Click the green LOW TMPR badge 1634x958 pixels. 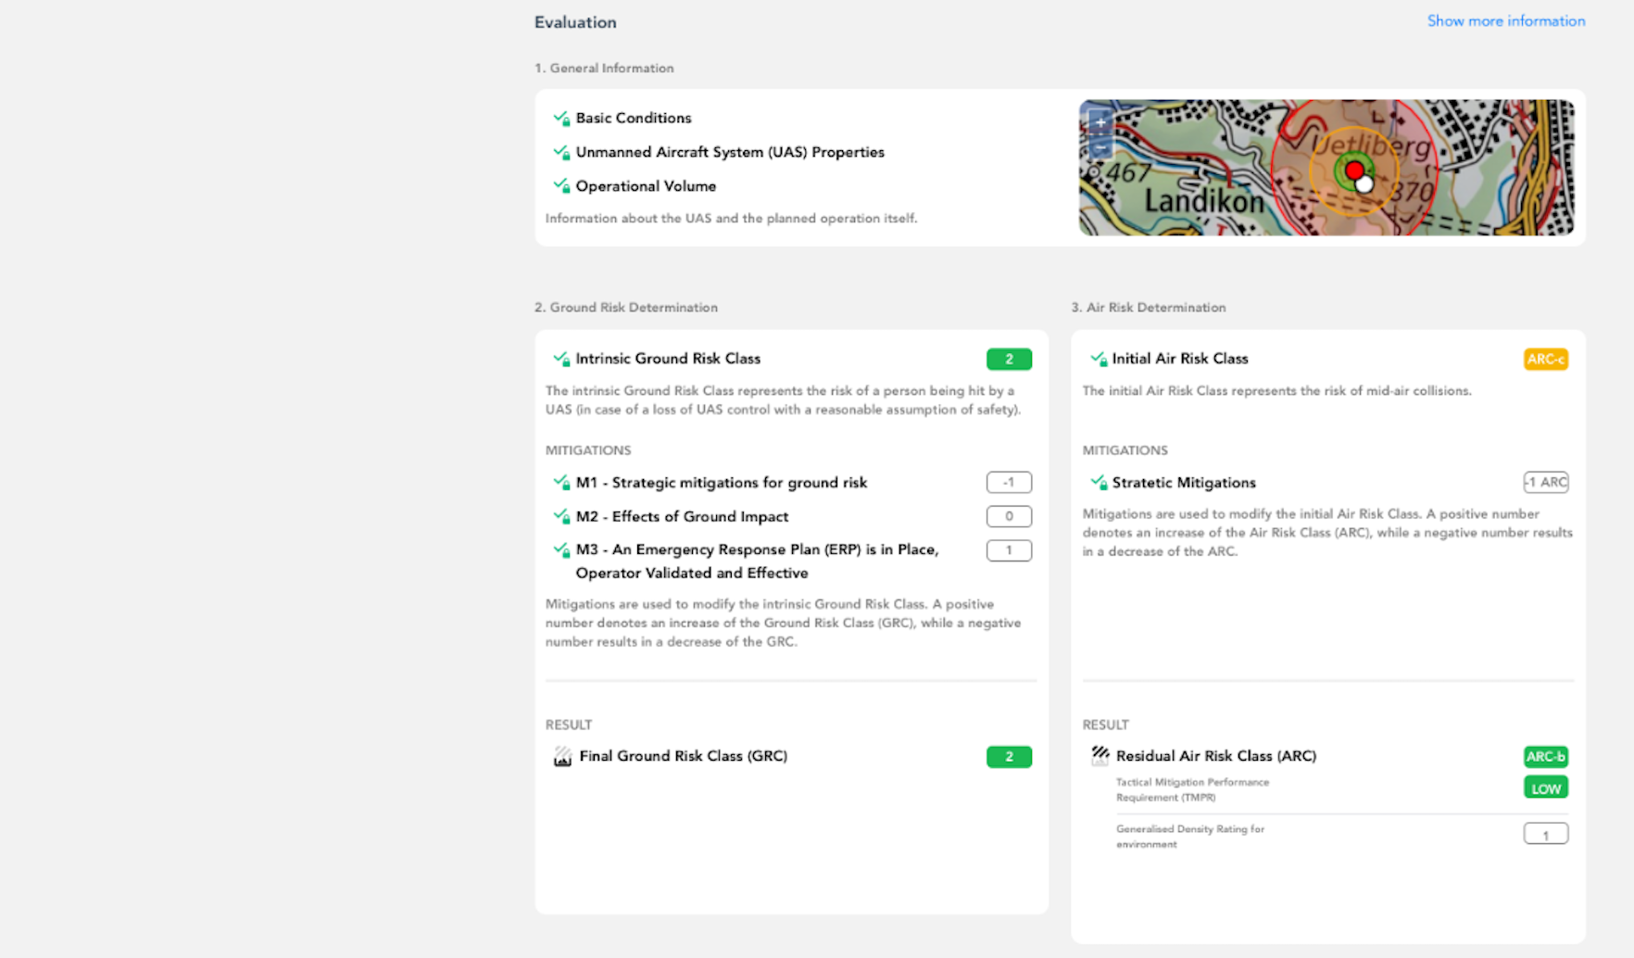[x=1546, y=788]
